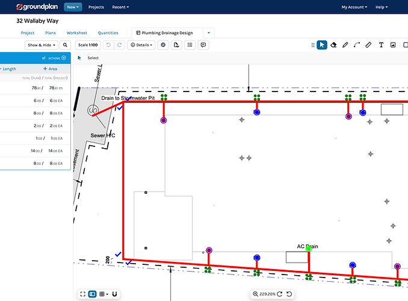Select the Eraser tool
The width and height of the screenshot is (408, 301).
333,45
